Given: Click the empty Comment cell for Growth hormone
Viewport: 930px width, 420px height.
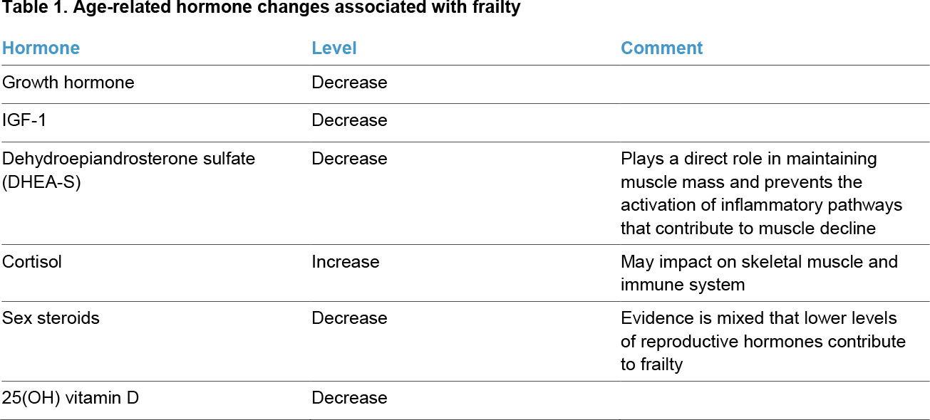Looking at the screenshot, I should click(773, 83).
